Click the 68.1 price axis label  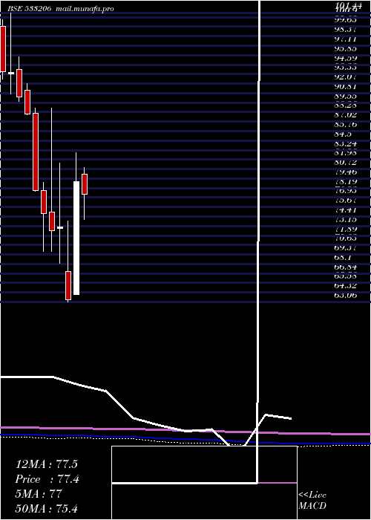point(343,257)
